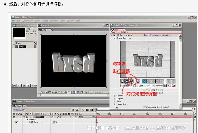The width and height of the screenshot is (198, 133).
Task: Click first Update icon beside Update label
Action: (x=165, y=85)
